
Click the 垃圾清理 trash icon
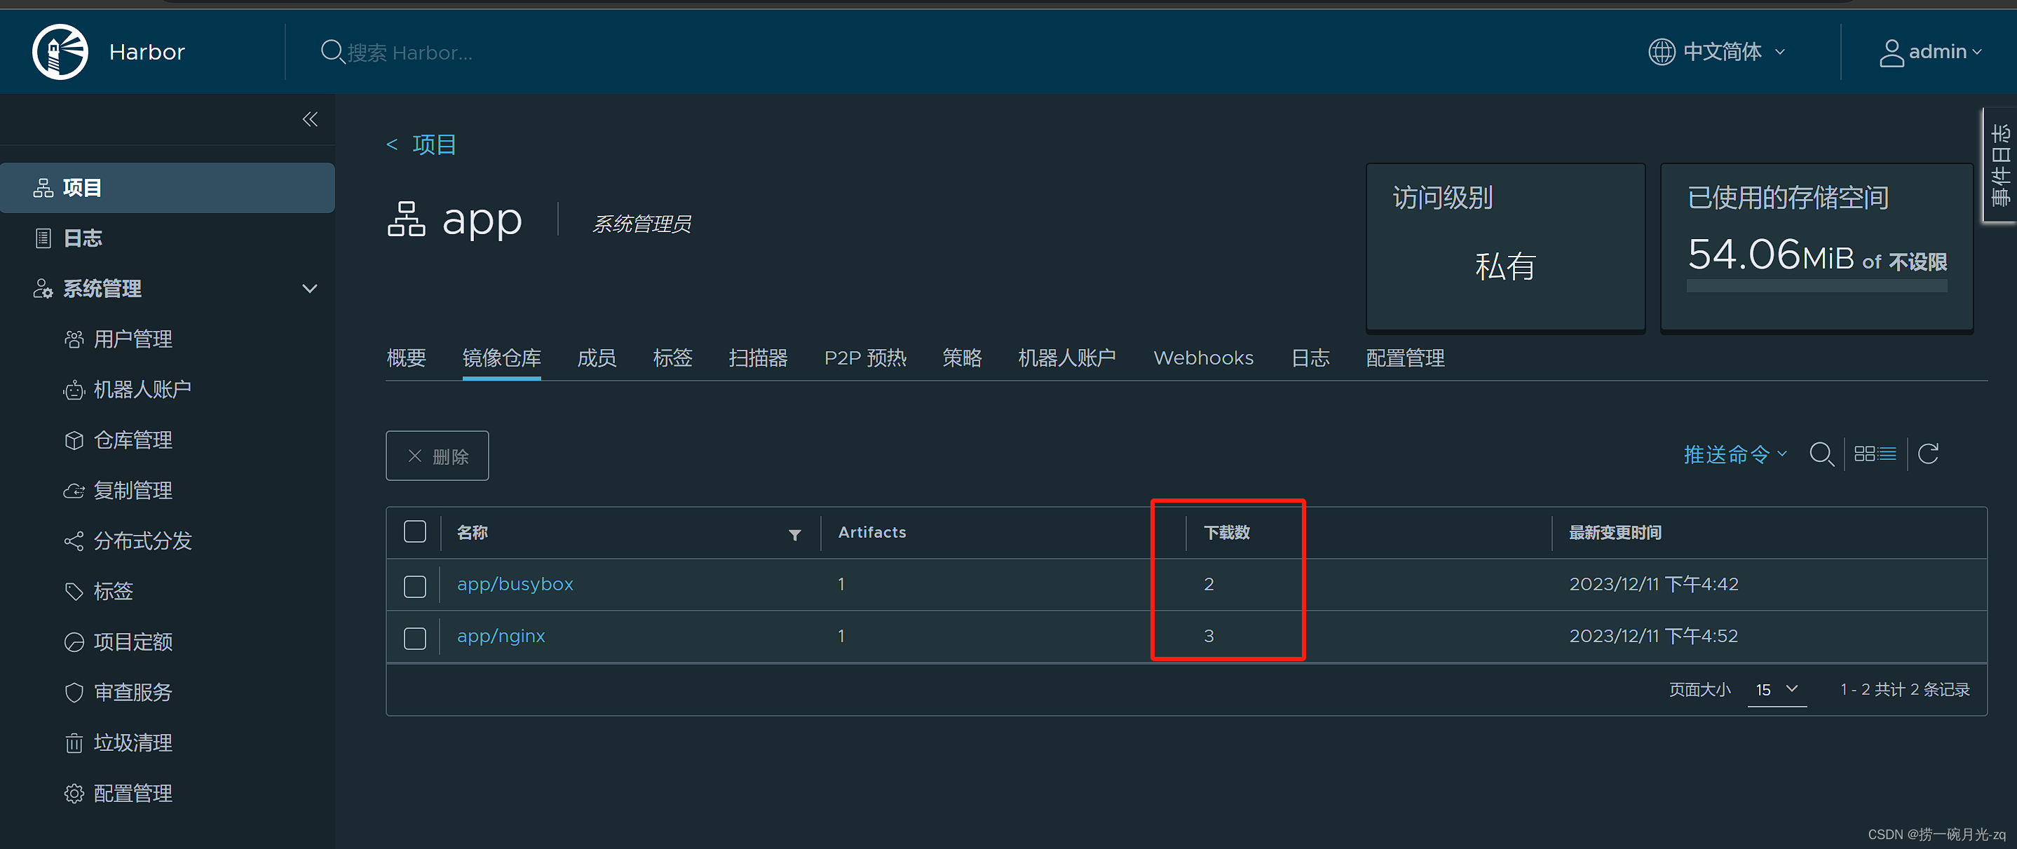(74, 743)
